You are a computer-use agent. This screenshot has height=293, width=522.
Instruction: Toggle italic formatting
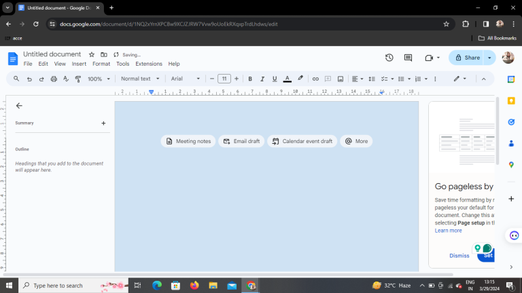[262, 79]
